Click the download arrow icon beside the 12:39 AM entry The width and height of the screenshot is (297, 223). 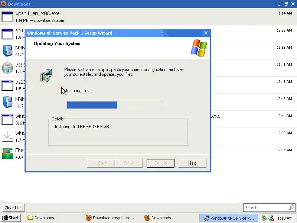(7, 136)
